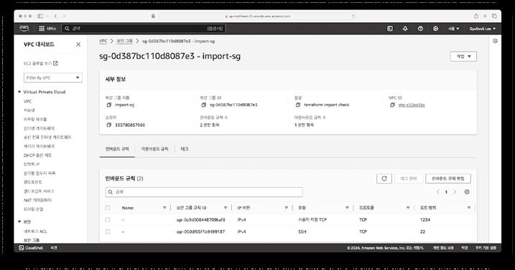Copy the VPC ID value
Image resolution: width=515 pixels, height=270 pixels.
coord(392,105)
